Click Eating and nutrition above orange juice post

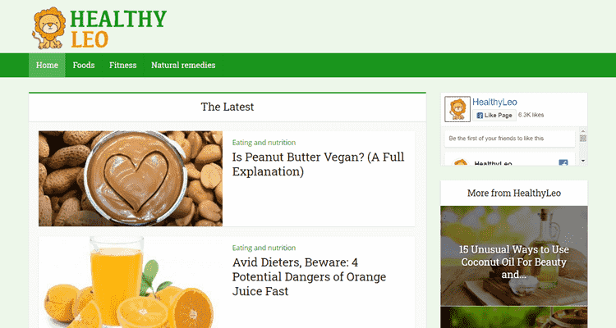tap(264, 248)
